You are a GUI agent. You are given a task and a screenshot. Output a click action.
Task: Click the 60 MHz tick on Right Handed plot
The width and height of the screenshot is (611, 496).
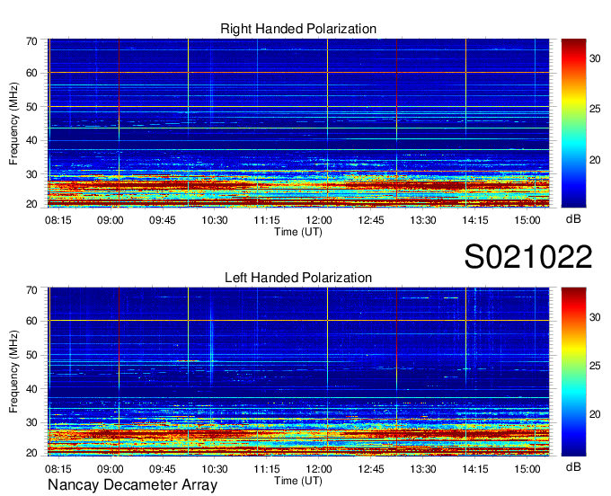pos(31,73)
